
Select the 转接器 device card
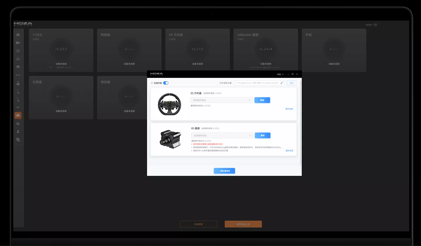click(x=129, y=50)
